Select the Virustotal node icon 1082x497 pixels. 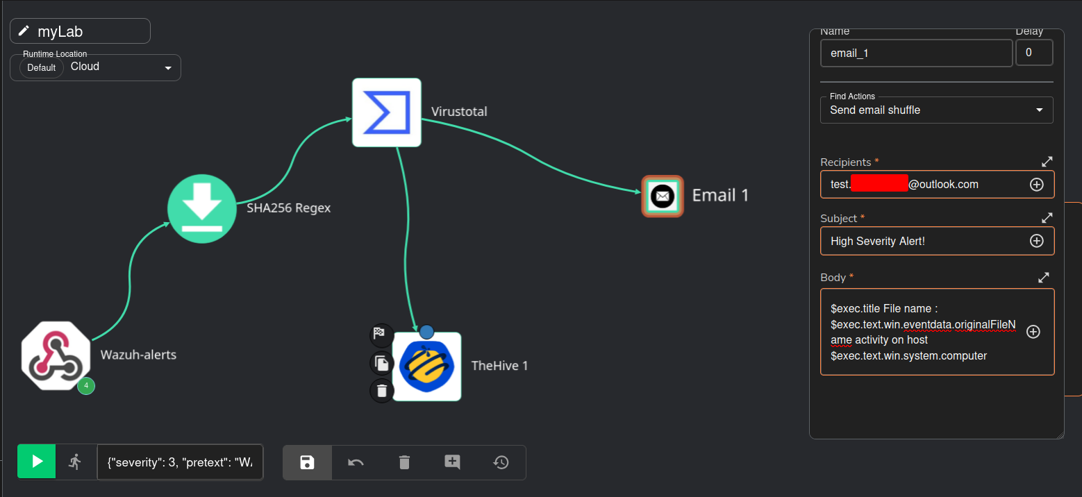(x=387, y=112)
